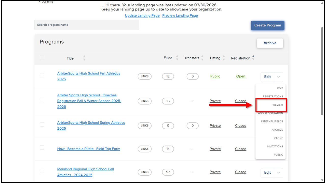Choose CLONE from the dropdown menu

(279, 138)
